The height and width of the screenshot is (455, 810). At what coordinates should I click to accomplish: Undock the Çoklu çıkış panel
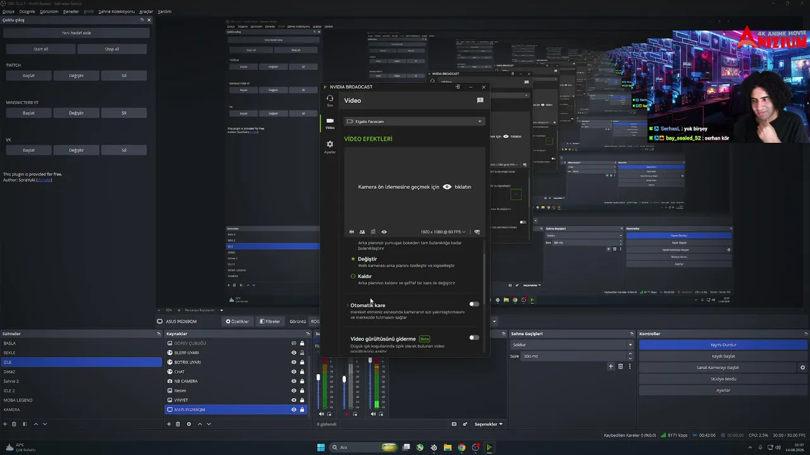click(x=142, y=20)
